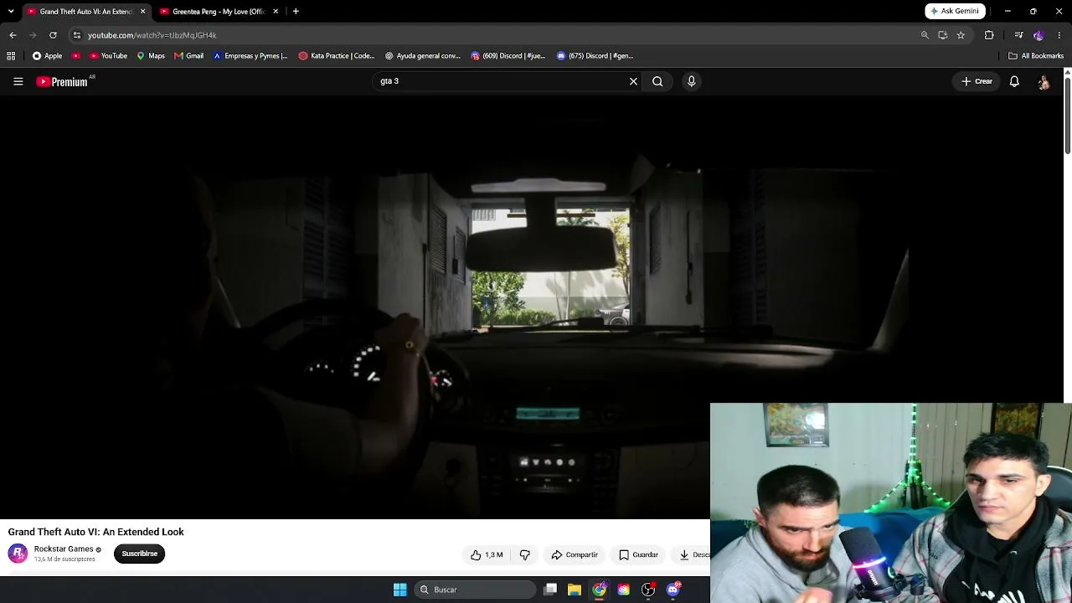Open File Explorer from the taskbar
Image resolution: width=1072 pixels, height=603 pixels.
coord(575,590)
